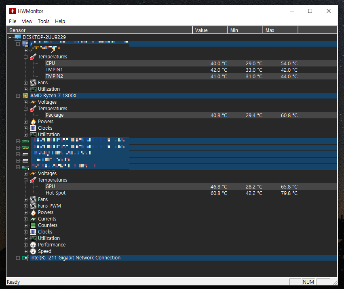Click the fan icon of Fans PWM
This screenshot has height=289, width=344.
tap(33, 206)
